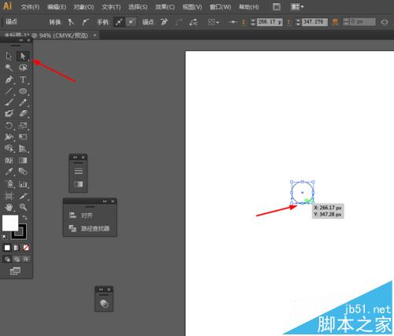Set paint mode to None
The width and height of the screenshot is (394, 336).
point(26,248)
